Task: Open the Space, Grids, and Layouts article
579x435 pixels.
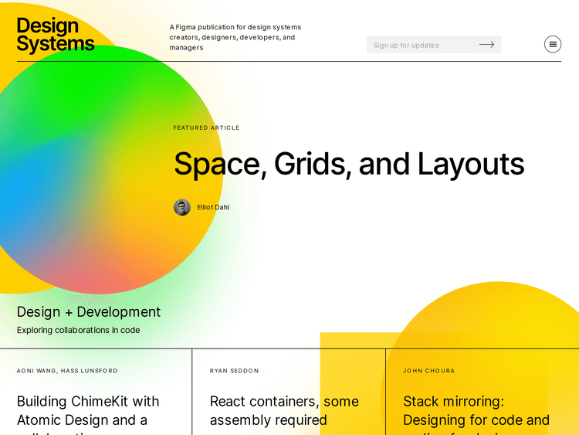Action: tap(349, 164)
